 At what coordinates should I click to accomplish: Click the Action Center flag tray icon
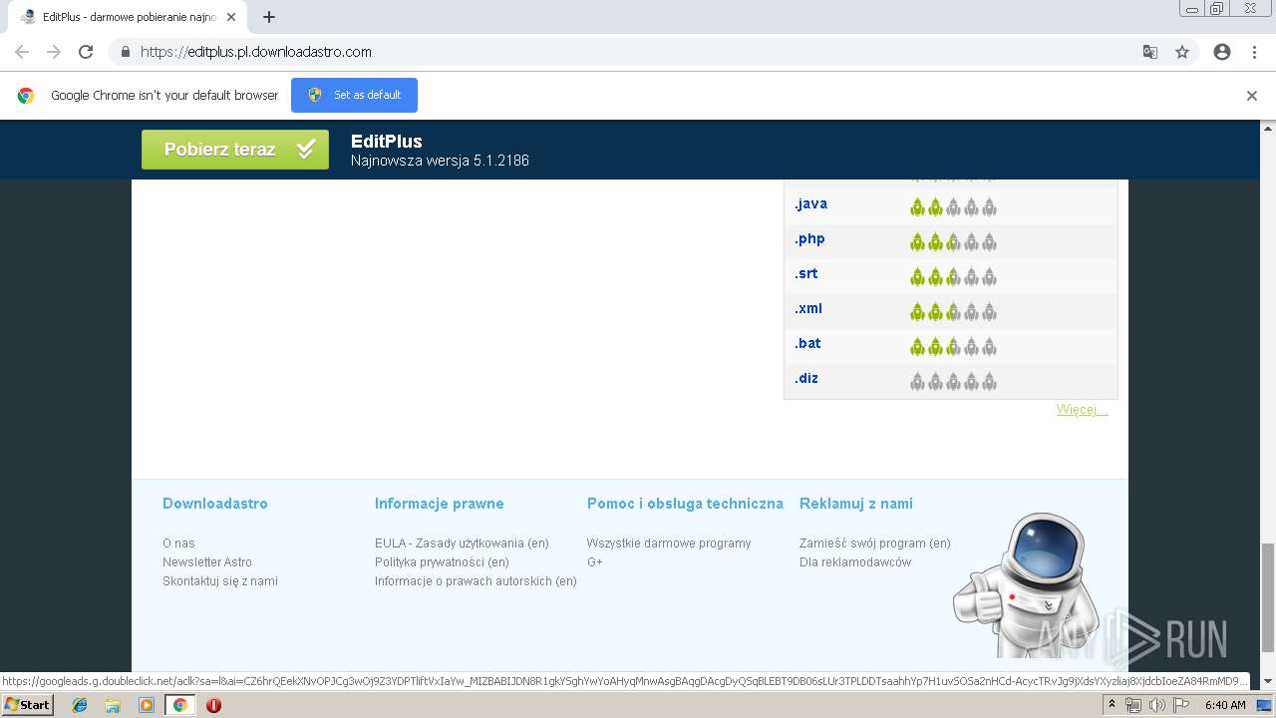(1180, 705)
